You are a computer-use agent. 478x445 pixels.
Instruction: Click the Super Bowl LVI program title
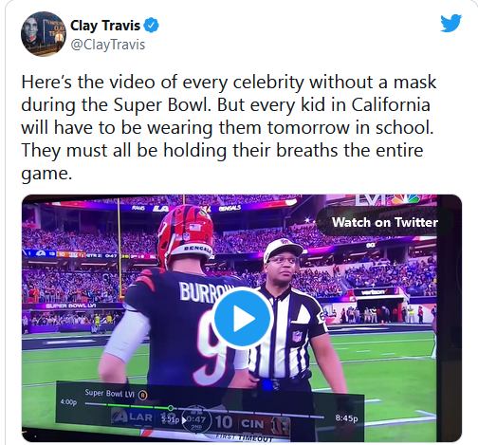(x=109, y=393)
